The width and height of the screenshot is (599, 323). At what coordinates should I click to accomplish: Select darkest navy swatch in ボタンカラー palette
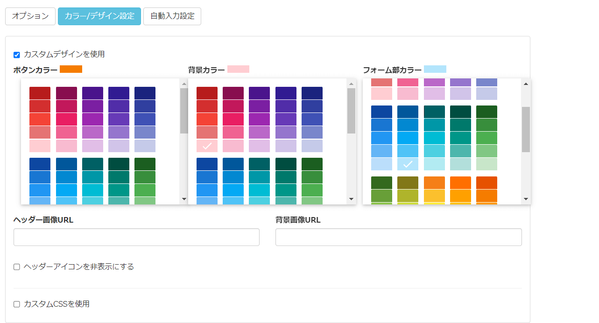point(145,93)
